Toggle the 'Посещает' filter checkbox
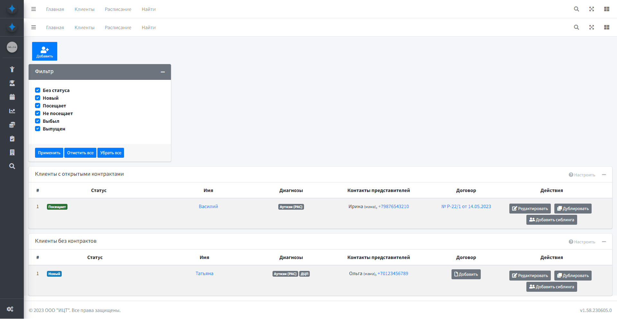The height and width of the screenshot is (319, 617). pyautogui.click(x=38, y=106)
